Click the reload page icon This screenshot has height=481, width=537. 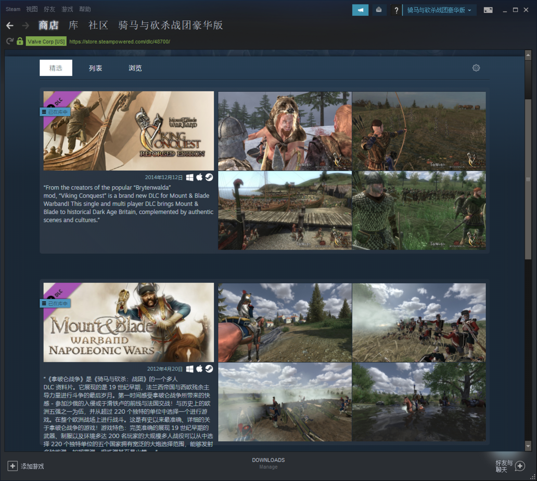tap(9, 41)
